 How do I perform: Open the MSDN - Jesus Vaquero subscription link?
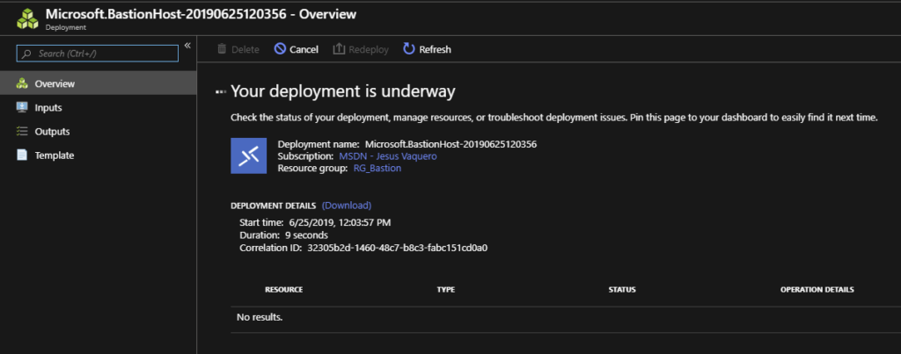[x=387, y=155]
